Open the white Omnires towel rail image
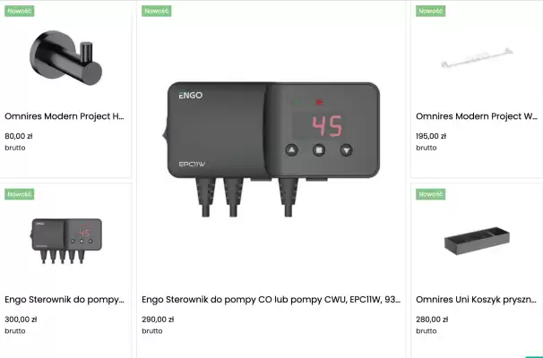 coord(477,58)
